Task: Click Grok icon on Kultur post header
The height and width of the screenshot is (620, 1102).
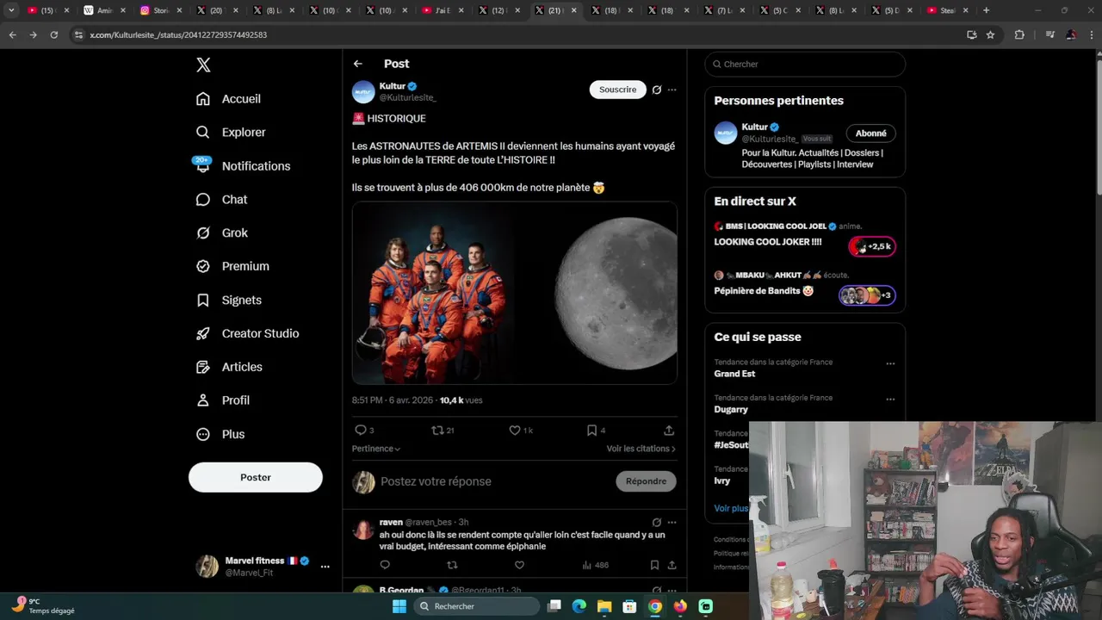Action: tap(657, 90)
